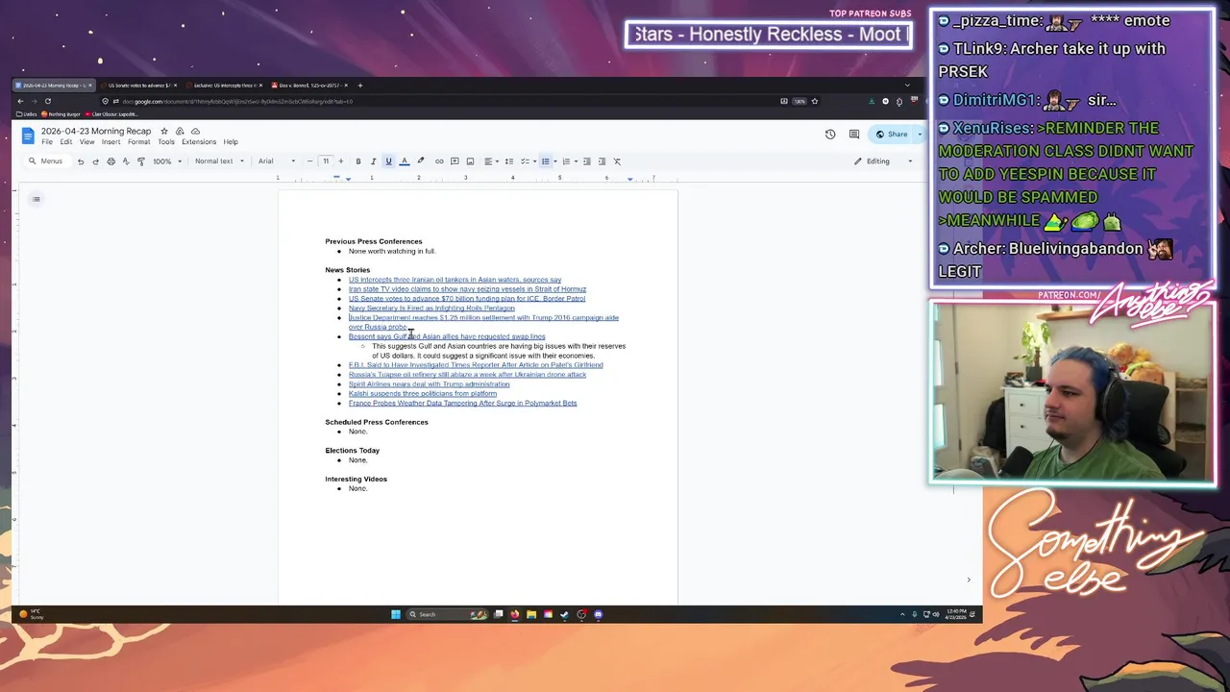Toggle the numbered list button

pos(566,161)
